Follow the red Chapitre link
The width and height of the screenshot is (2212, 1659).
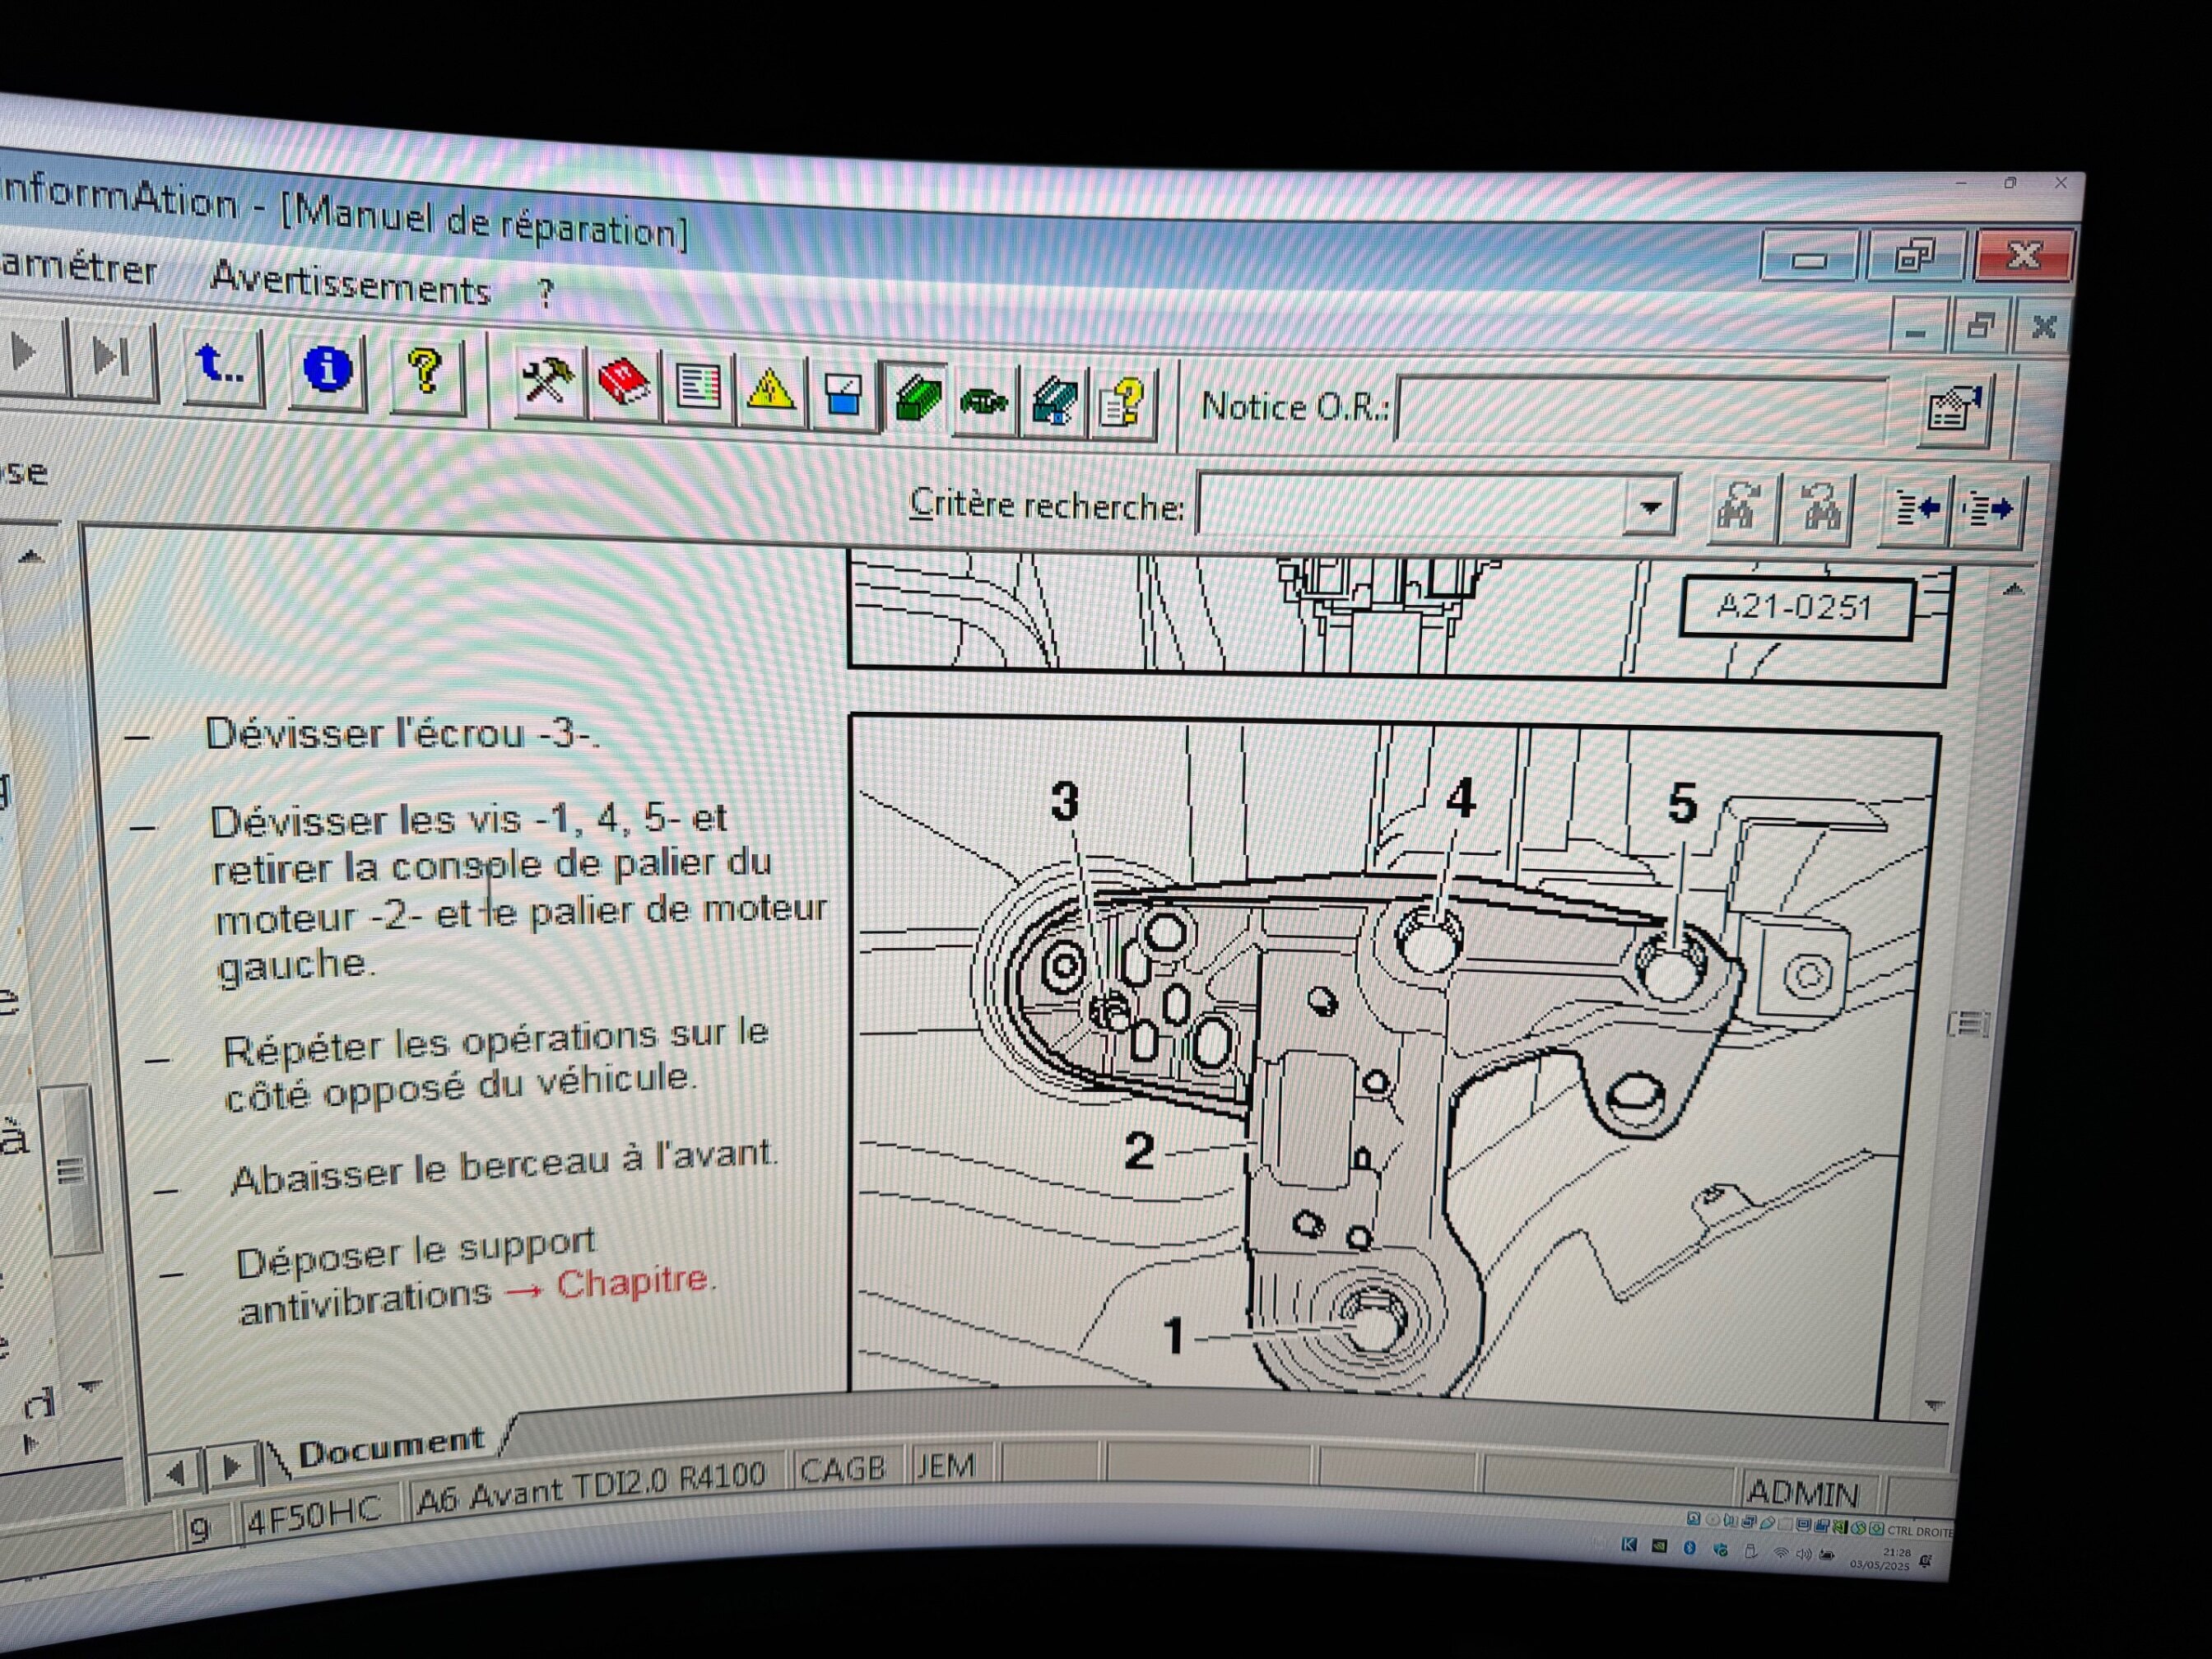(x=632, y=1282)
